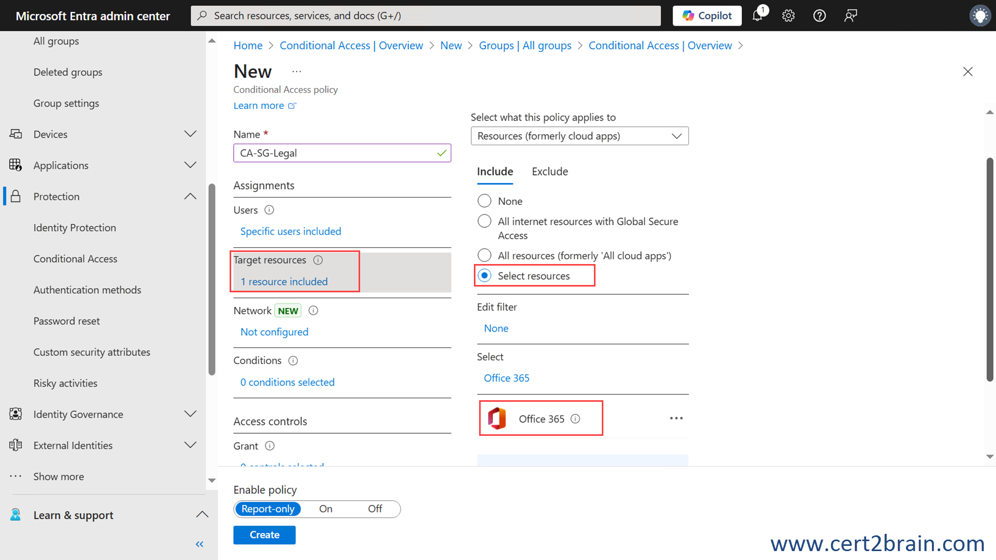Set Enable policy to Off
Screen dimensions: 996x560
point(375,509)
